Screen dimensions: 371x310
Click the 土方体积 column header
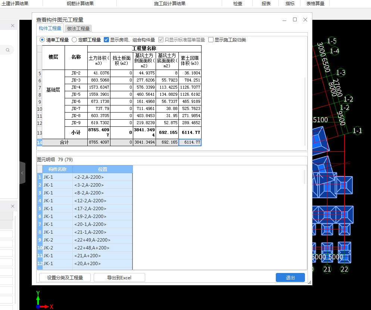click(99, 61)
